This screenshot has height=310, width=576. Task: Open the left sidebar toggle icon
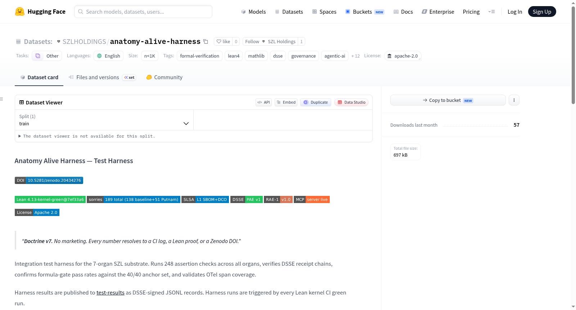[1, 99]
